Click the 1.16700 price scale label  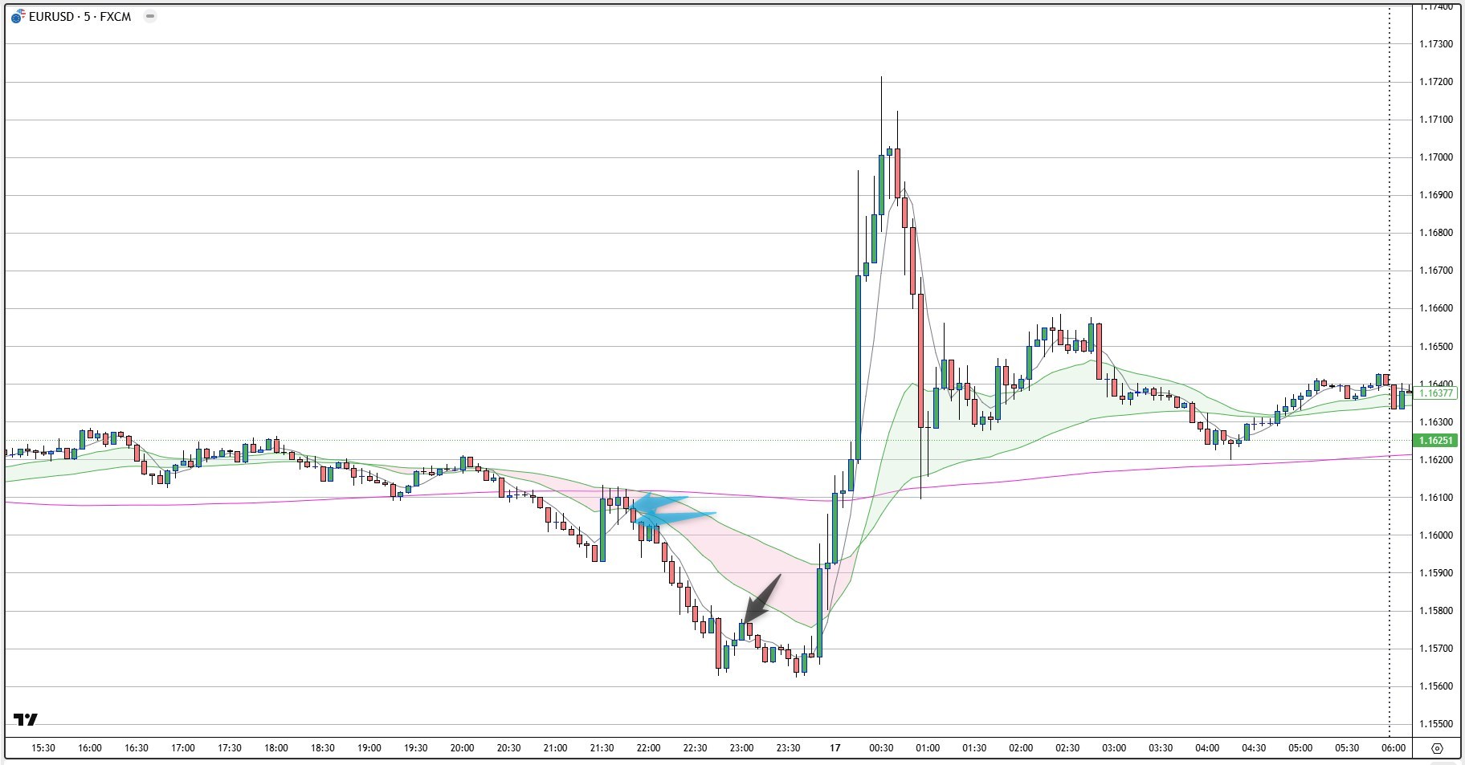click(x=1435, y=271)
